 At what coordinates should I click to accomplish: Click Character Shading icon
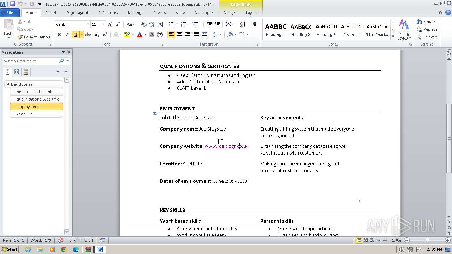point(152,35)
